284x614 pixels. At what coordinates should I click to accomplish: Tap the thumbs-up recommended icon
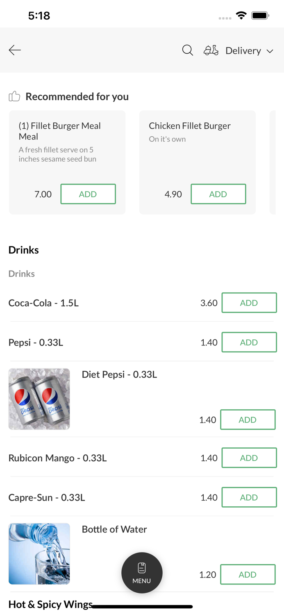14,96
